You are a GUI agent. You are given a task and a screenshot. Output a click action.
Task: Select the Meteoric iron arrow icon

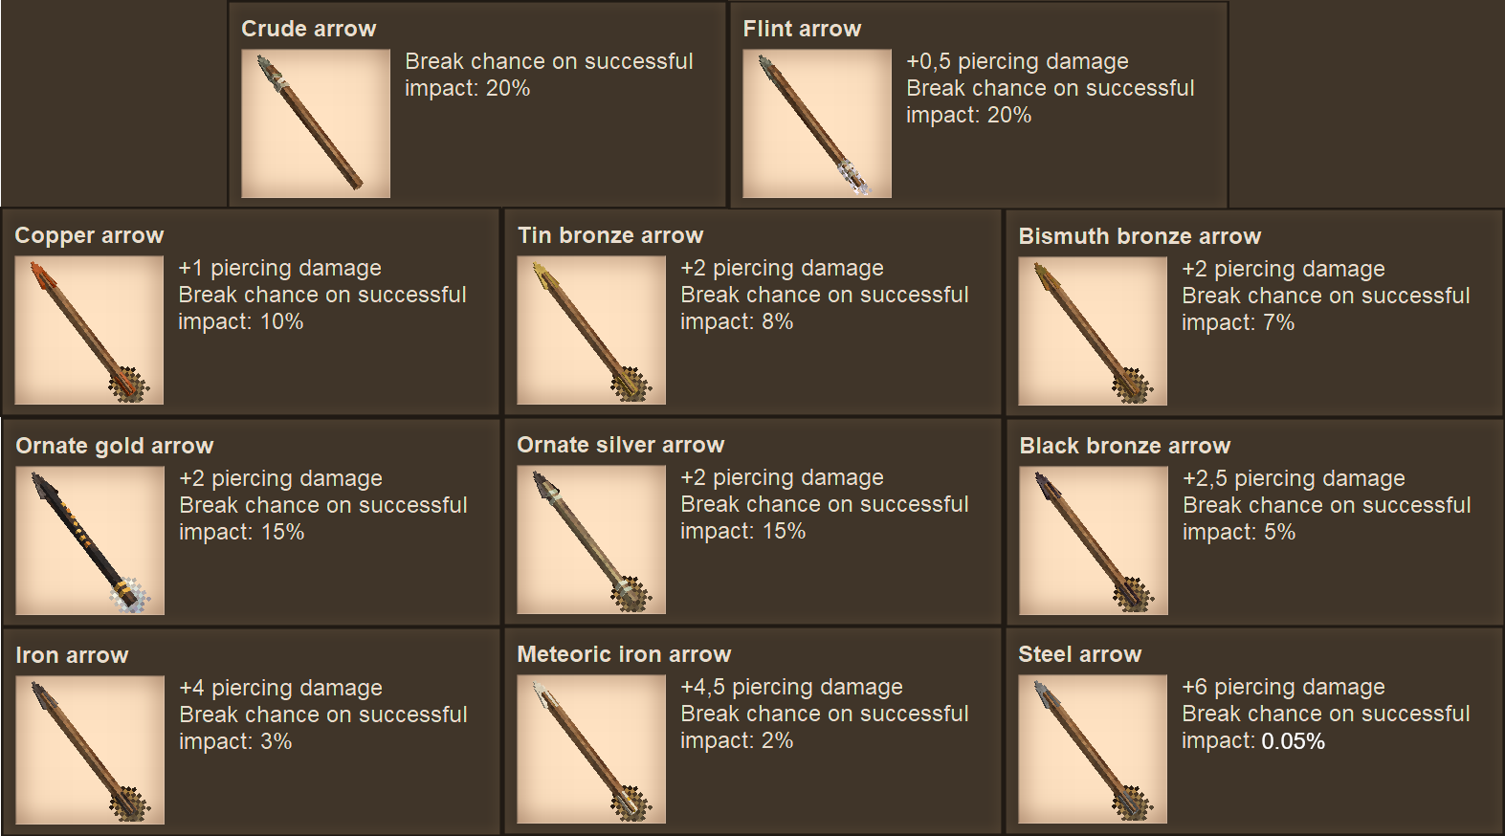[x=591, y=749]
